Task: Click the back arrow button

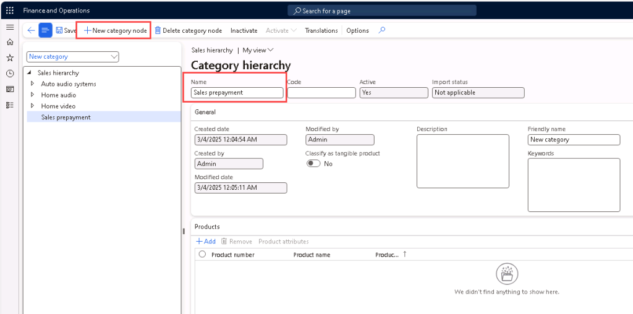Action: pyautogui.click(x=31, y=30)
